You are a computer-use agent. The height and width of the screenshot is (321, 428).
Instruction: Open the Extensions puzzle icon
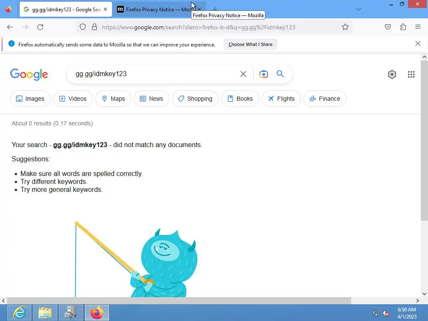(x=403, y=27)
